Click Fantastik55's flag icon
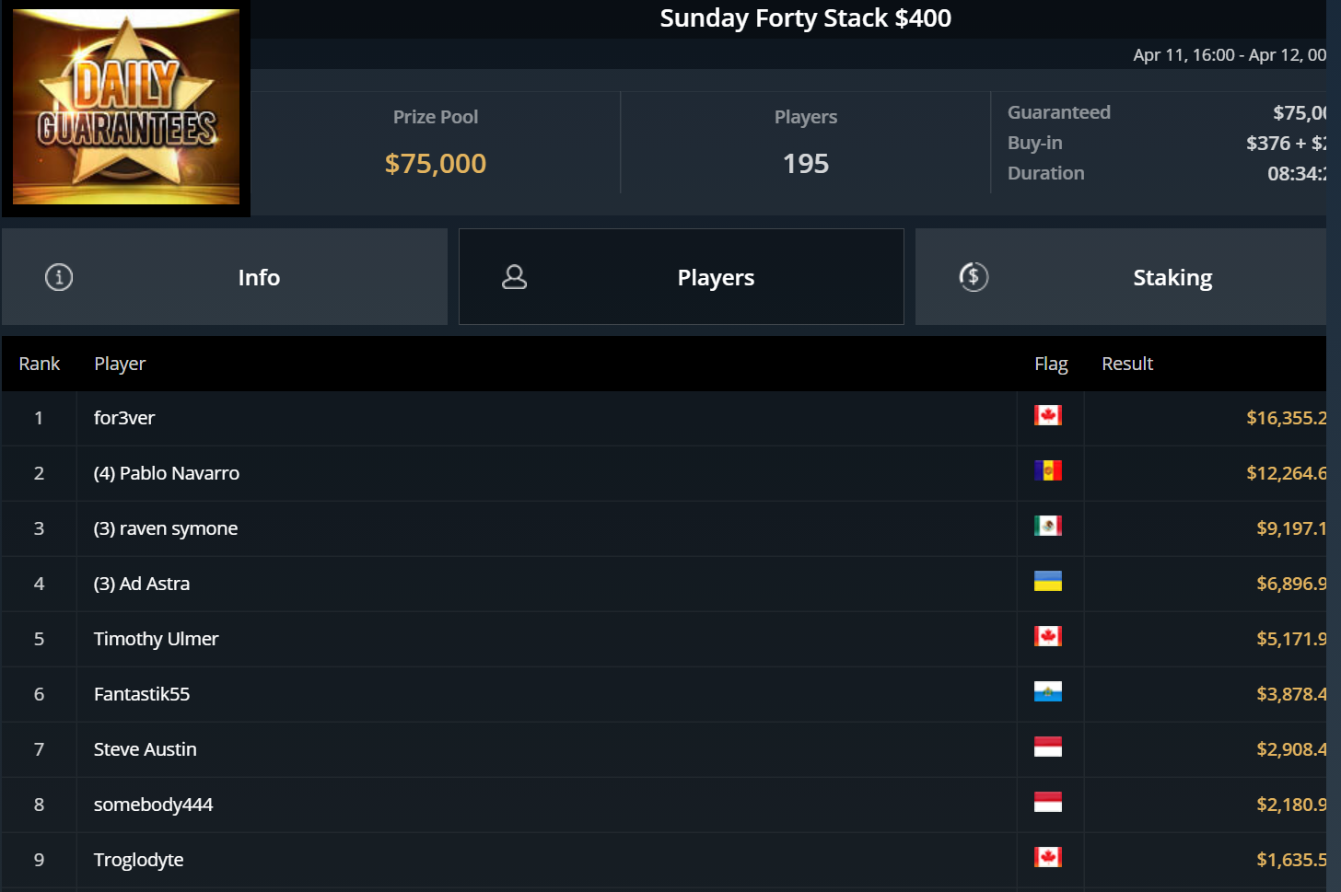 click(1047, 691)
